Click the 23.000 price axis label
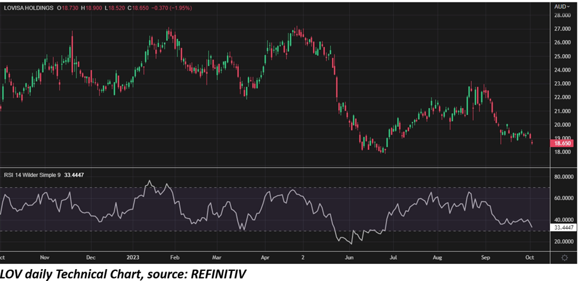The image size is (578, 281). tap(562, 84)
